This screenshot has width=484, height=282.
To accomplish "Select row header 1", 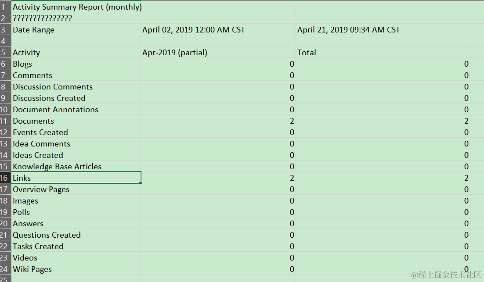I will click(4, 7).
